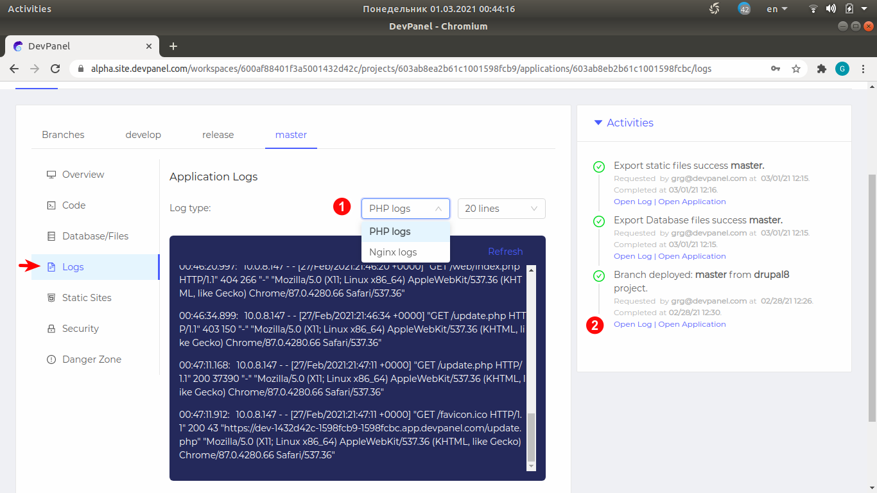
Task: Click the Wi-Fi icon in the top bar
Action: [813, 8]
